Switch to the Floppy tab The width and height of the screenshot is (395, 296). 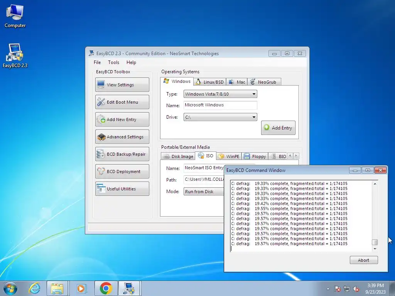point(255,156)
